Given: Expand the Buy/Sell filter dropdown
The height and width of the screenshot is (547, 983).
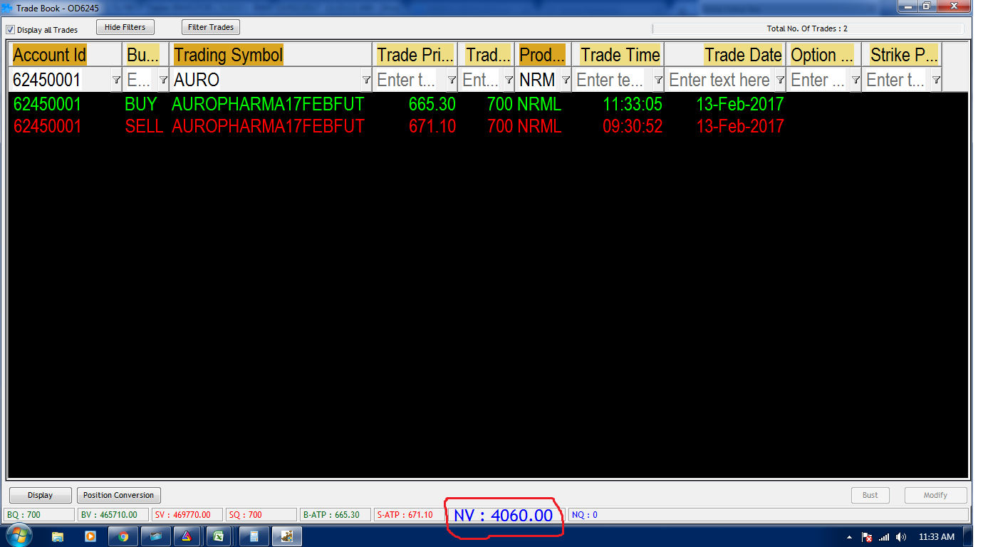Looking at the screenshot, I should pos(163,80).
